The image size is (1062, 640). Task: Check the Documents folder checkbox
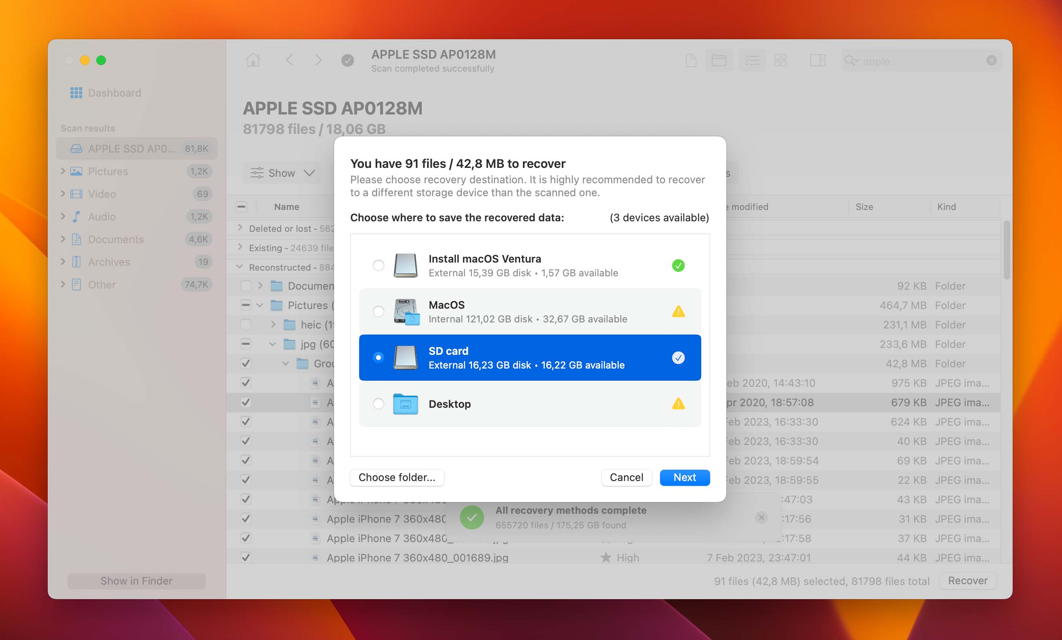tap(245, 286)
